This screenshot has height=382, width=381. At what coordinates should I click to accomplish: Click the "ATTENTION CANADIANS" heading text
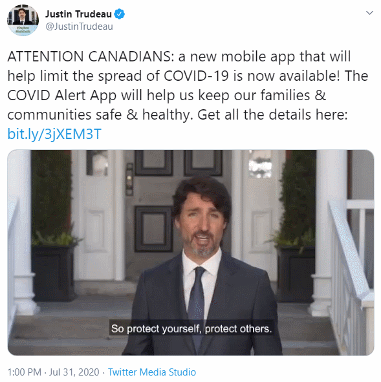click(91, 56)
